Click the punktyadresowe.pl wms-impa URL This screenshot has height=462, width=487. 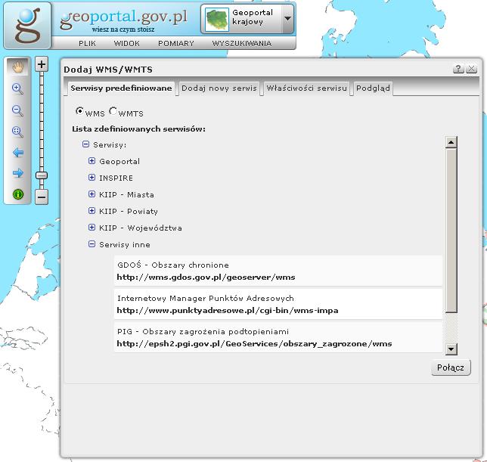pos(228,311)
